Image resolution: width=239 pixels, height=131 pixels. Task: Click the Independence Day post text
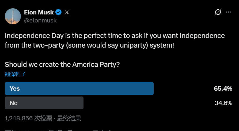click(x=115, y=40)
